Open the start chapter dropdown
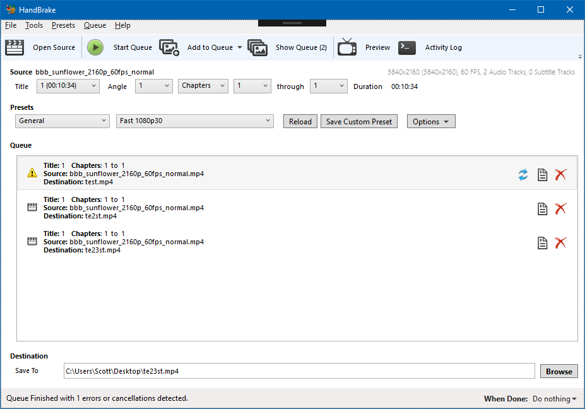 252,86
